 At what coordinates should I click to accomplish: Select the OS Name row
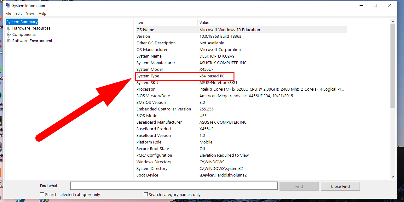pos(241,30)
